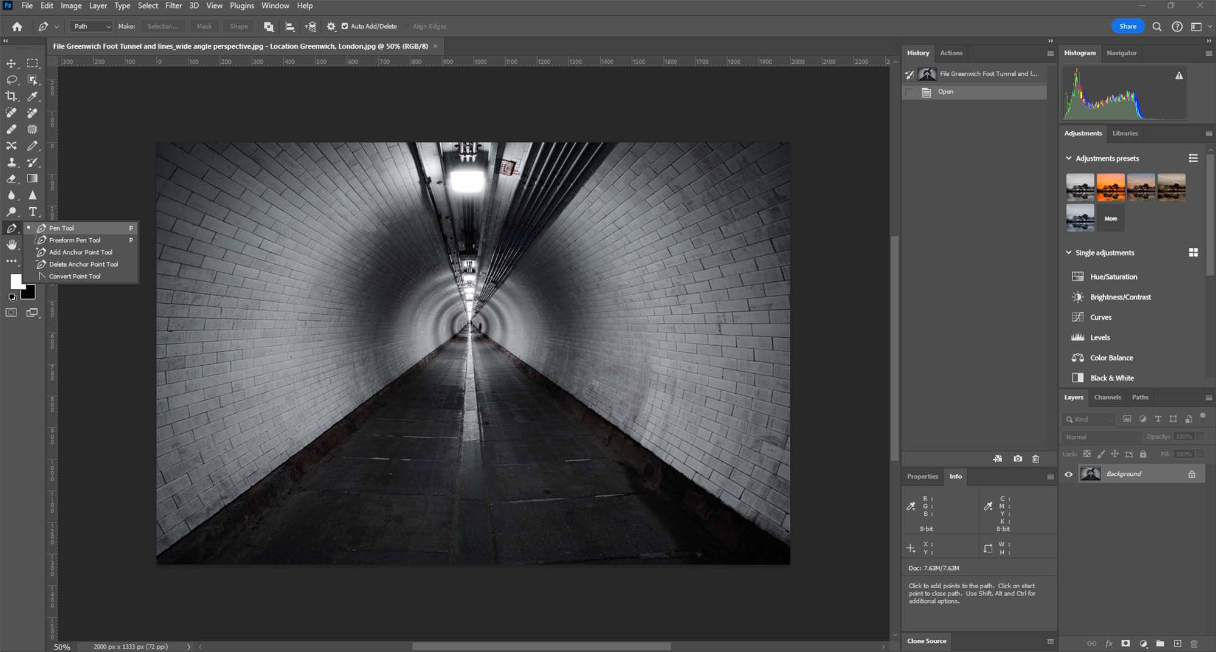Viewport: 1216px width, 652px height.
Task: Open the Path mode dropdown
Action: coord(91,26)
